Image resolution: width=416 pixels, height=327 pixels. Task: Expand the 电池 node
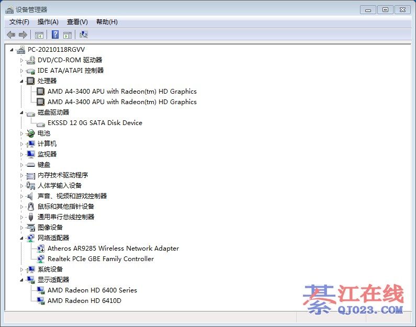click(22, 133)
